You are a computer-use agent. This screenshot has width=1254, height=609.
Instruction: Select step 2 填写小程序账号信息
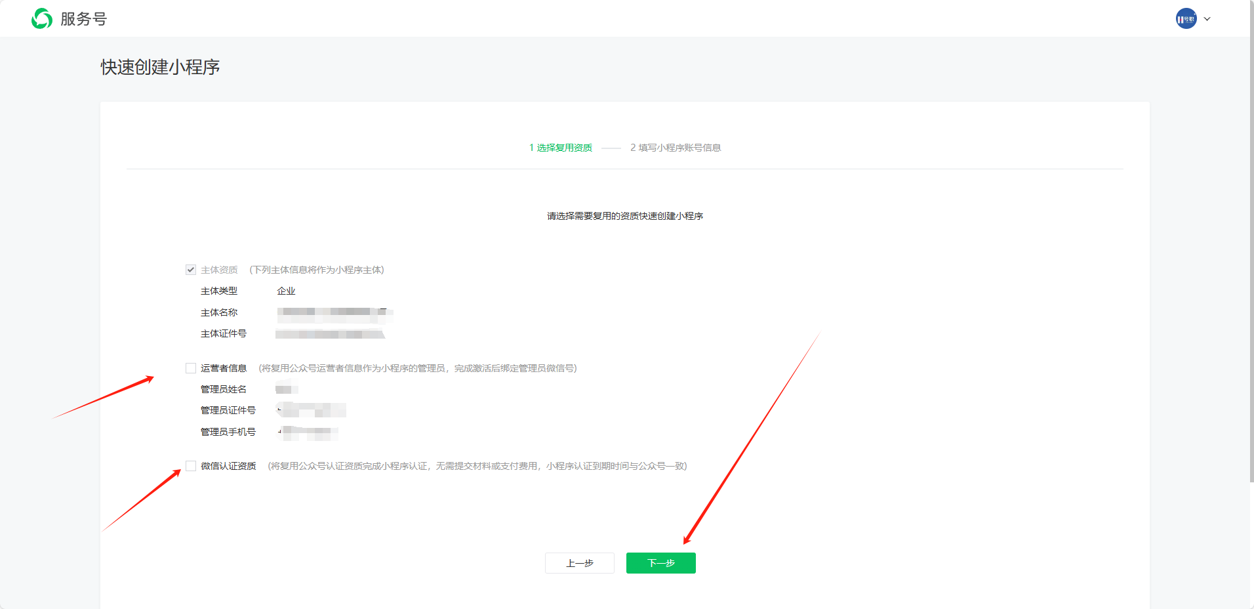pos(676,148)
